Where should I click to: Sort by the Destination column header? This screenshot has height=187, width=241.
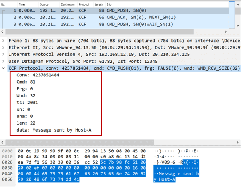coord(67,4)
